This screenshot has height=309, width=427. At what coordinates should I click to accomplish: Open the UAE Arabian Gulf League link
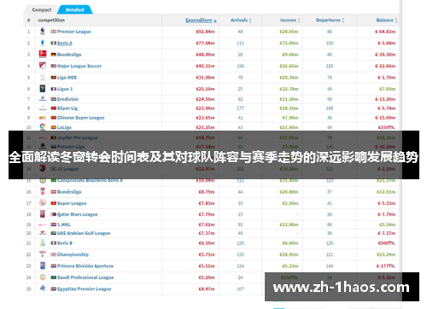pyautogui.click(x=84, y=233)
